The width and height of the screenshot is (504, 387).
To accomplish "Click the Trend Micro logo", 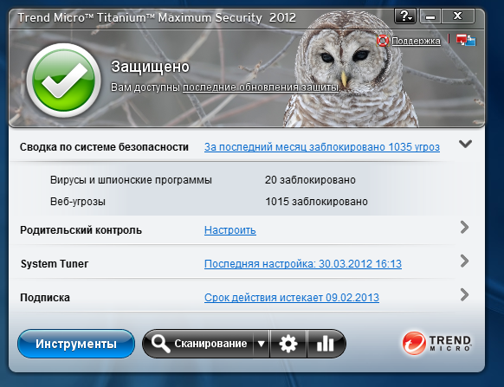I will [x=436, y=344].
